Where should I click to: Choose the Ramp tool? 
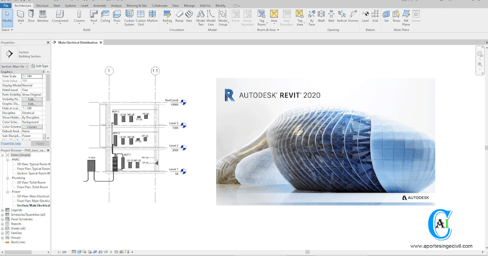[179, 16]
